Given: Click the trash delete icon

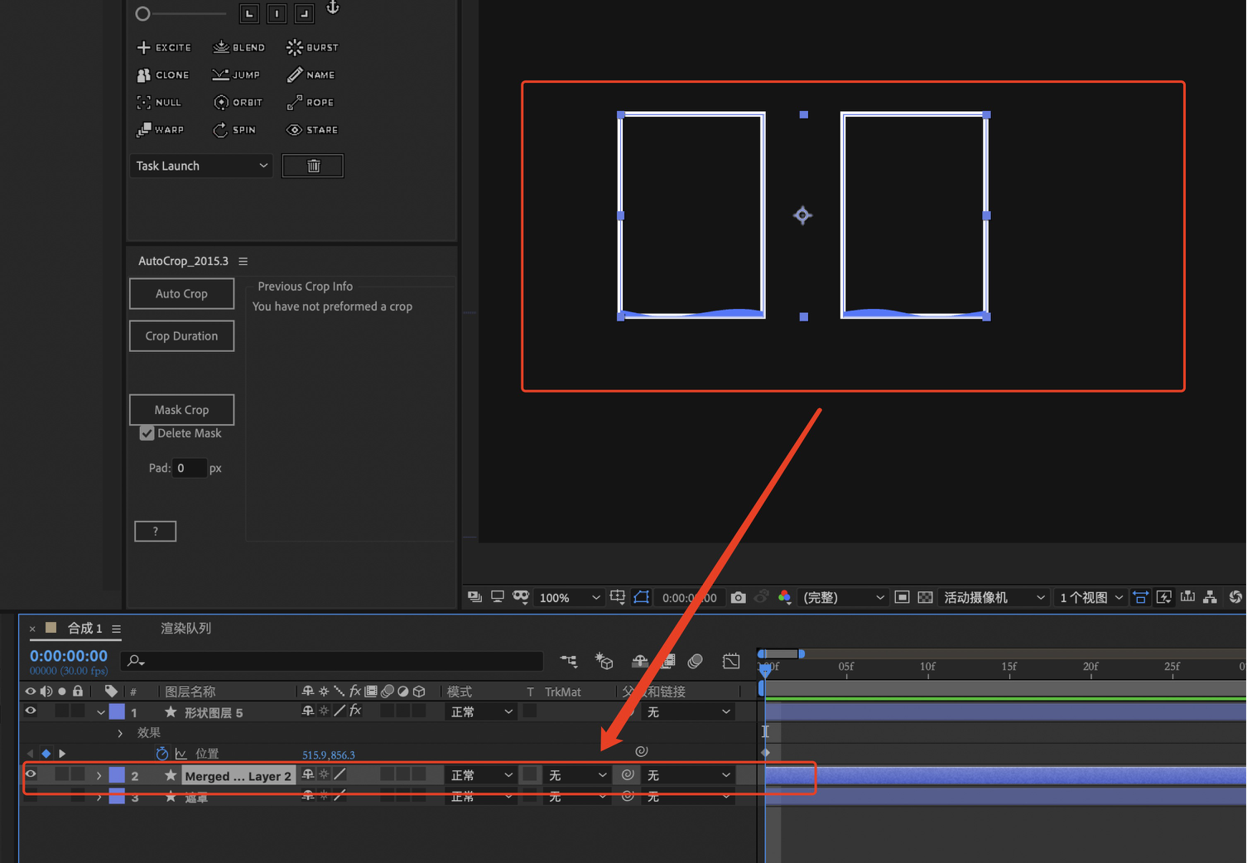Looking at the screenshot, I should (313, 166).
